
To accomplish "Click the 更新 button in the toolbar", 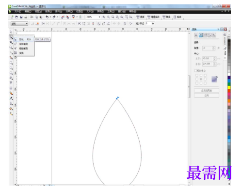I will [140, 17].
